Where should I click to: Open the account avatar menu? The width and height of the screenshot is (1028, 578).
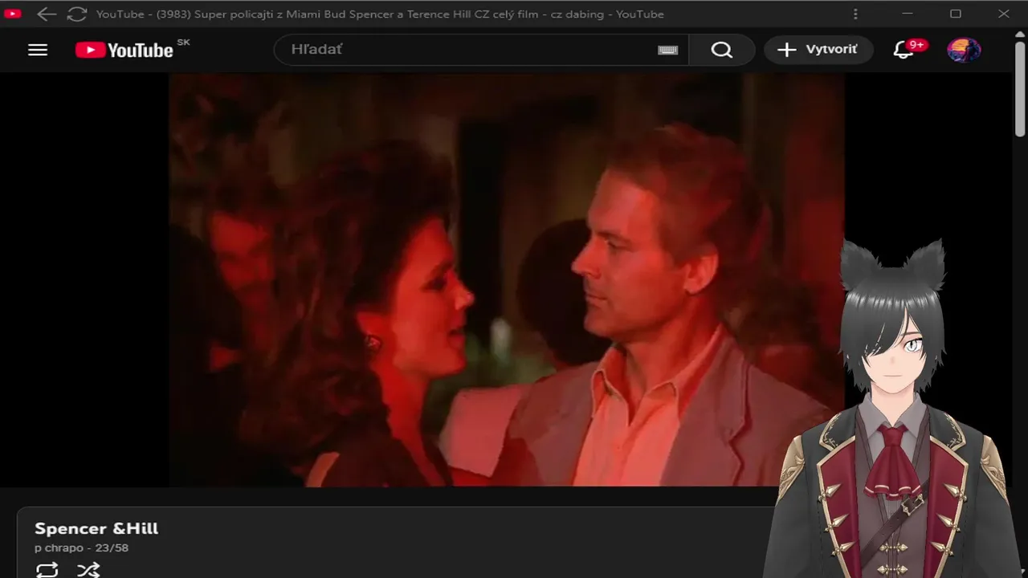point(964,50)
